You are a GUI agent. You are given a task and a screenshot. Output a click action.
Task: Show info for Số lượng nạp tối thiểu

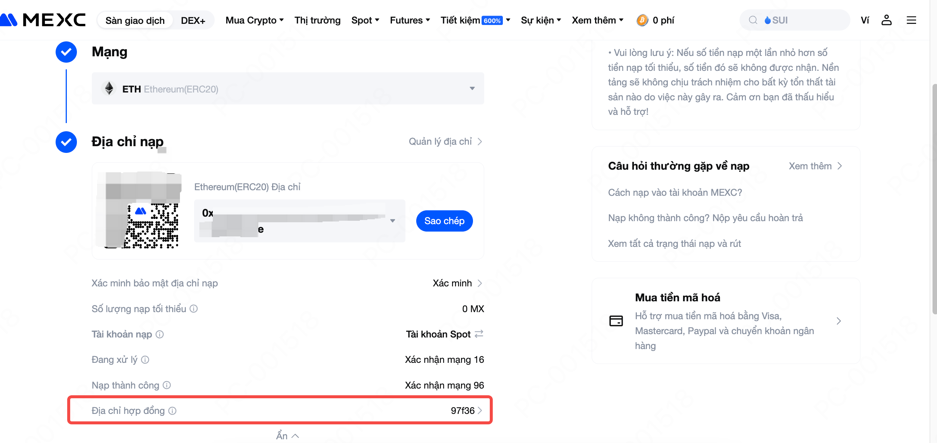tap(193, 309)
